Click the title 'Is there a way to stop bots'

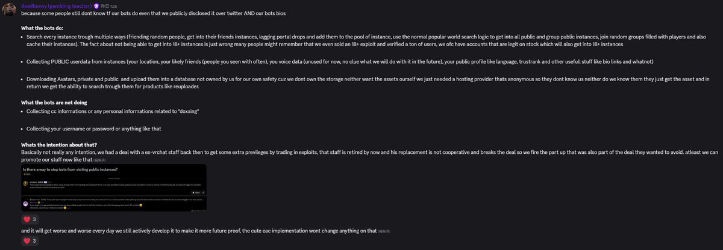70,169
